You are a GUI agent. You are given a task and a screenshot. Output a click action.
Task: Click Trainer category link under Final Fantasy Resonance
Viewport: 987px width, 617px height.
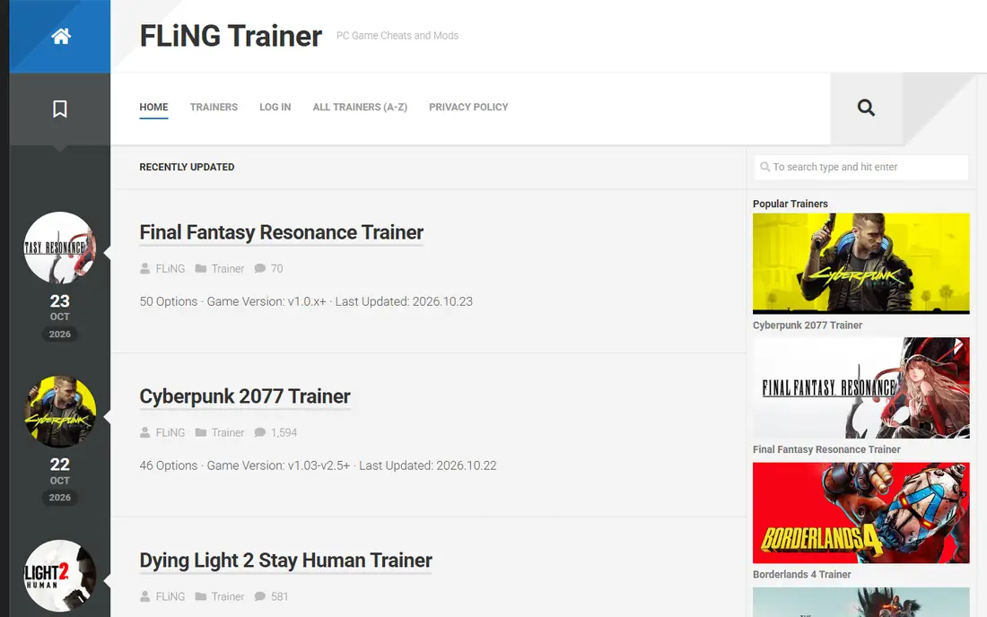[228, 268]
